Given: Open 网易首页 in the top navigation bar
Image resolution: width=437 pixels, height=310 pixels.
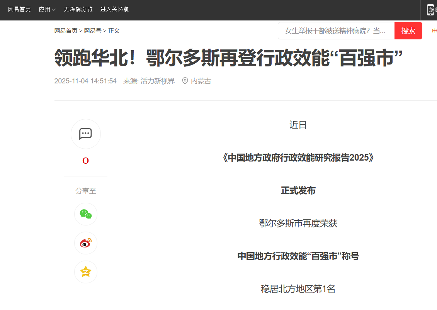Looking at the screenshot, I should coord(19,10).
